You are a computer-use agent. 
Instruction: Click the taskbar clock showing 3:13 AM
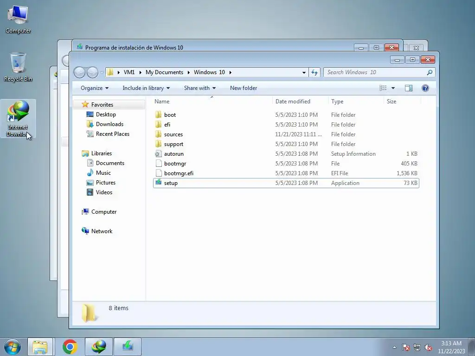[451, 347]
